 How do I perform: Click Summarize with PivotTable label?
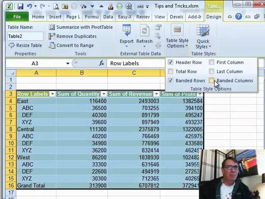(x=84, y=27)
